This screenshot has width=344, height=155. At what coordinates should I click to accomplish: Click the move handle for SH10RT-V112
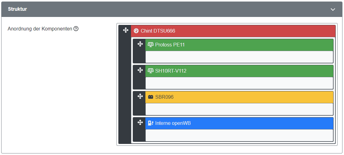pyautogui.click(x=140, y=70)
